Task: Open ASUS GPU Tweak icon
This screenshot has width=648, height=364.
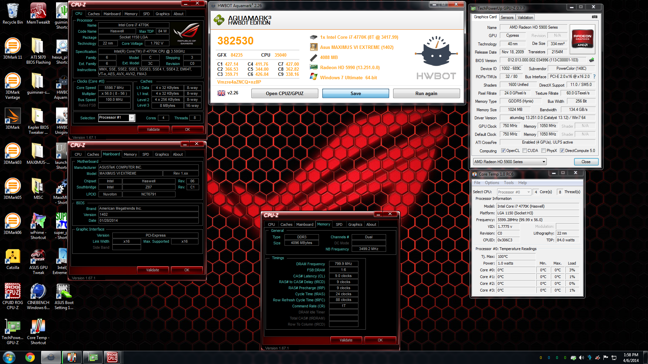Action: tap(38, 261)
